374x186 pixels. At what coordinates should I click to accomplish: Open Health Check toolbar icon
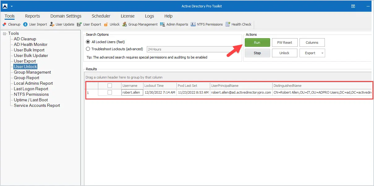click(x=228, y=24)
